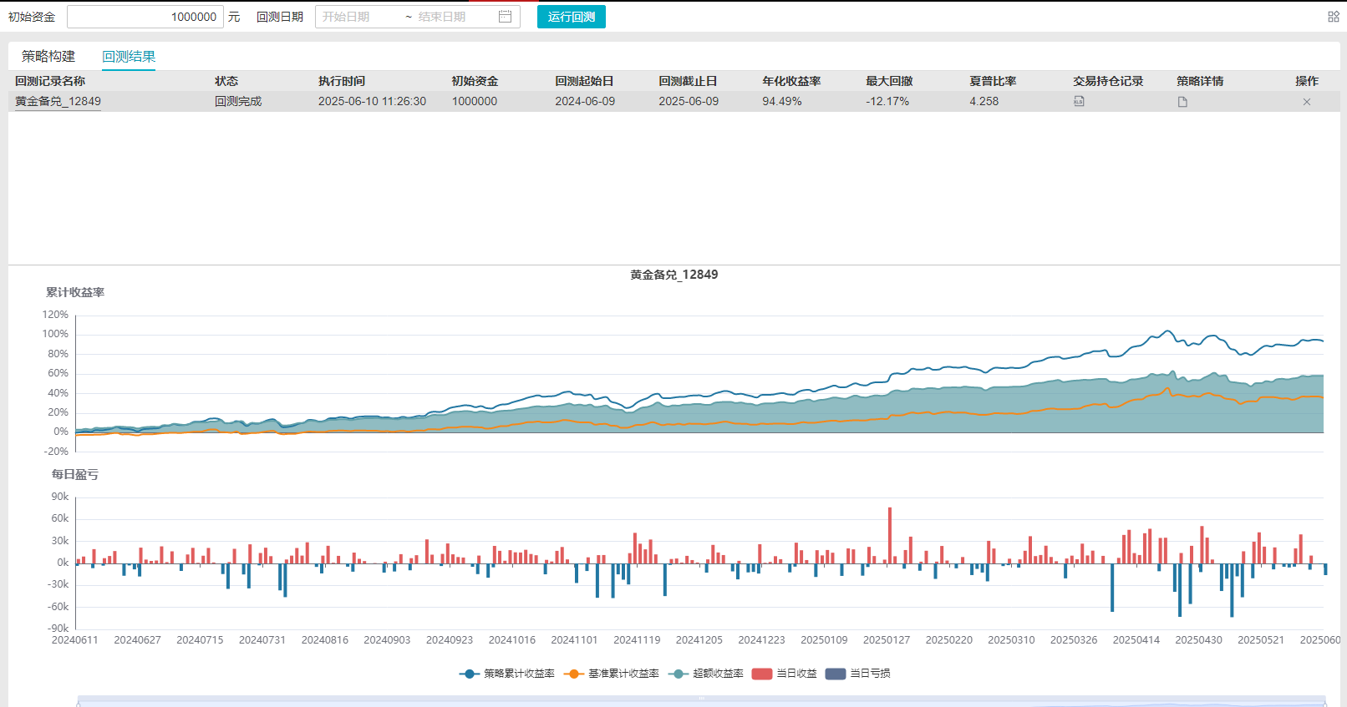Focus the 初始资金 input field

click(x=145, y=17)
